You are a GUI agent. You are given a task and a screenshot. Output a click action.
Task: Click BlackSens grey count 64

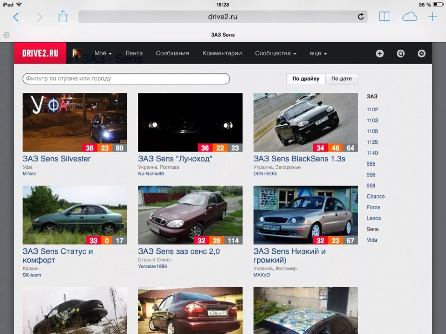[x=350, y=148]
